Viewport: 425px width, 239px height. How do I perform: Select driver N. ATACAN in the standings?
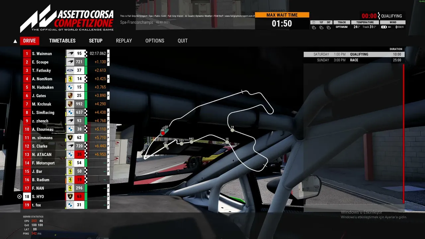click(x=66, y=154)
